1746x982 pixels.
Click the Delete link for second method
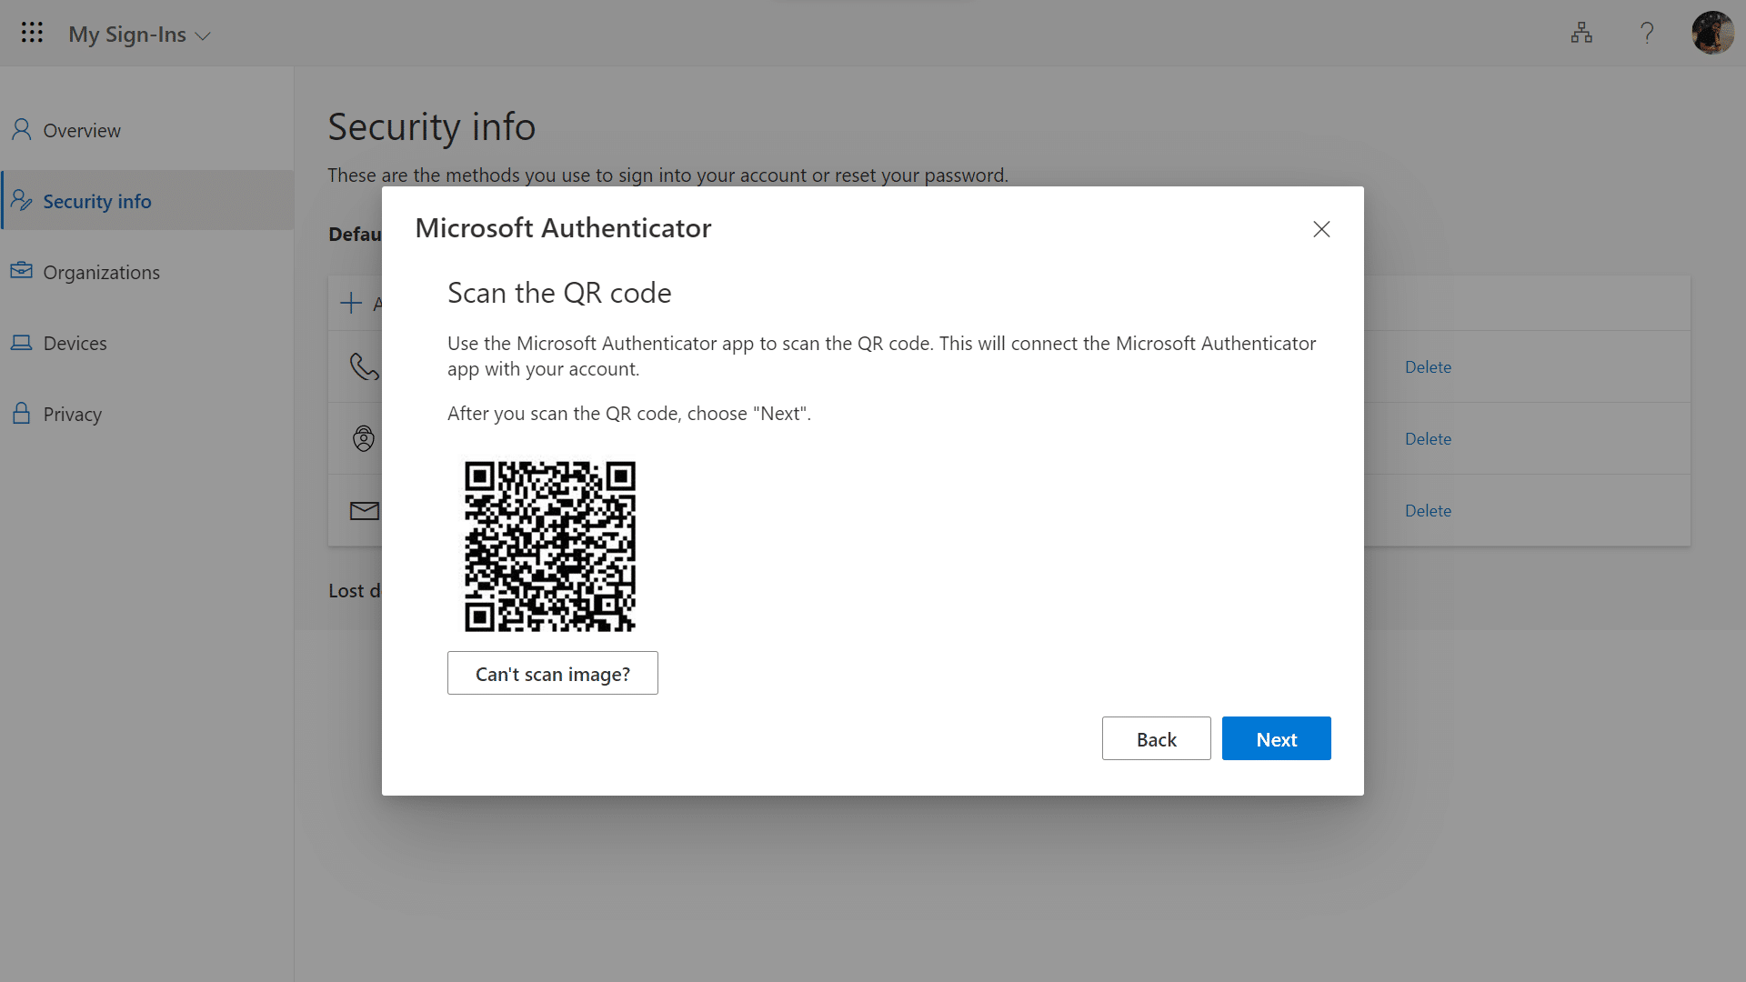pyautogui.click(x=1429, y=437)
